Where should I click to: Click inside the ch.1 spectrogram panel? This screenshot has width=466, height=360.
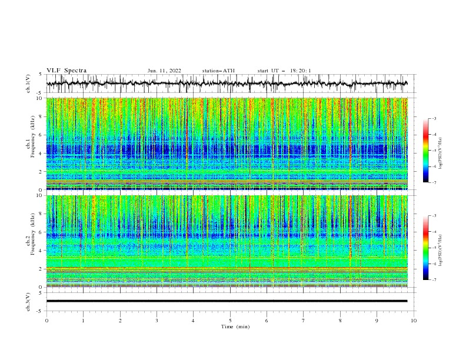[x=227, y=144]
